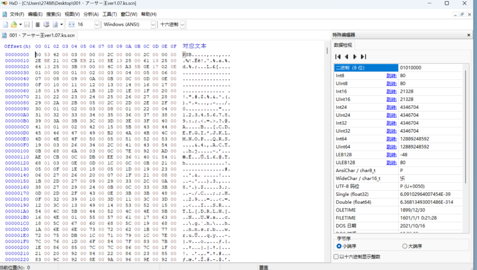
Task: Click the Save disk icon in toolbar
Action: click(x=27, y=24)
